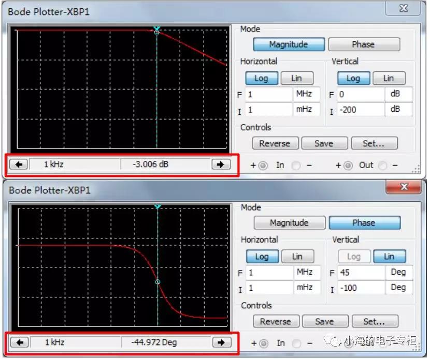Click left cursor arrow in the -3.006 dB window
This screenshot has height=359, width=430.
coord(20,164)
